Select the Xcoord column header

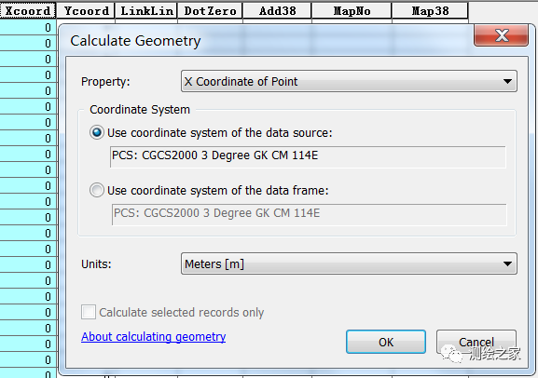28,10
